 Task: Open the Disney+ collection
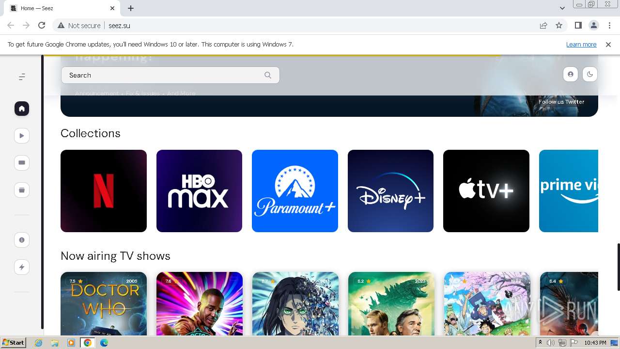pos(390,191)
